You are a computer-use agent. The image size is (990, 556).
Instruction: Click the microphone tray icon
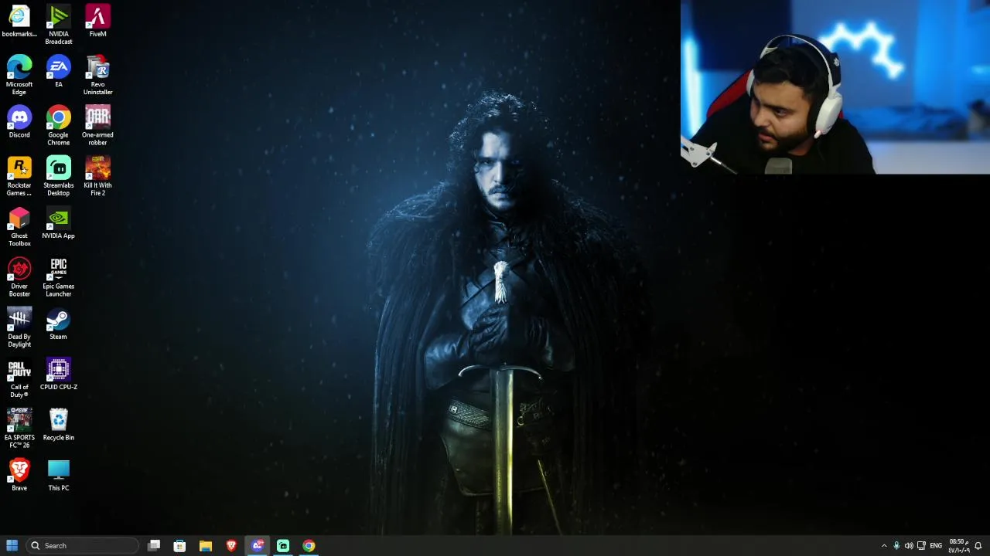click(x=896, y=546)
